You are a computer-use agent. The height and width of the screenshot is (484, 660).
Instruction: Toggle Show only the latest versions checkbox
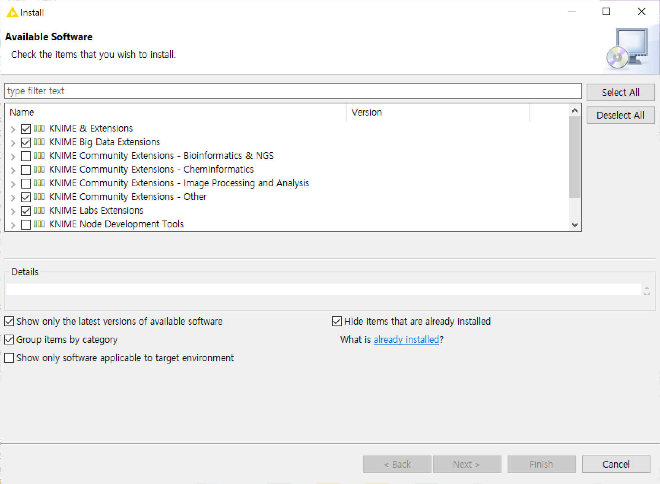[9, 321]
